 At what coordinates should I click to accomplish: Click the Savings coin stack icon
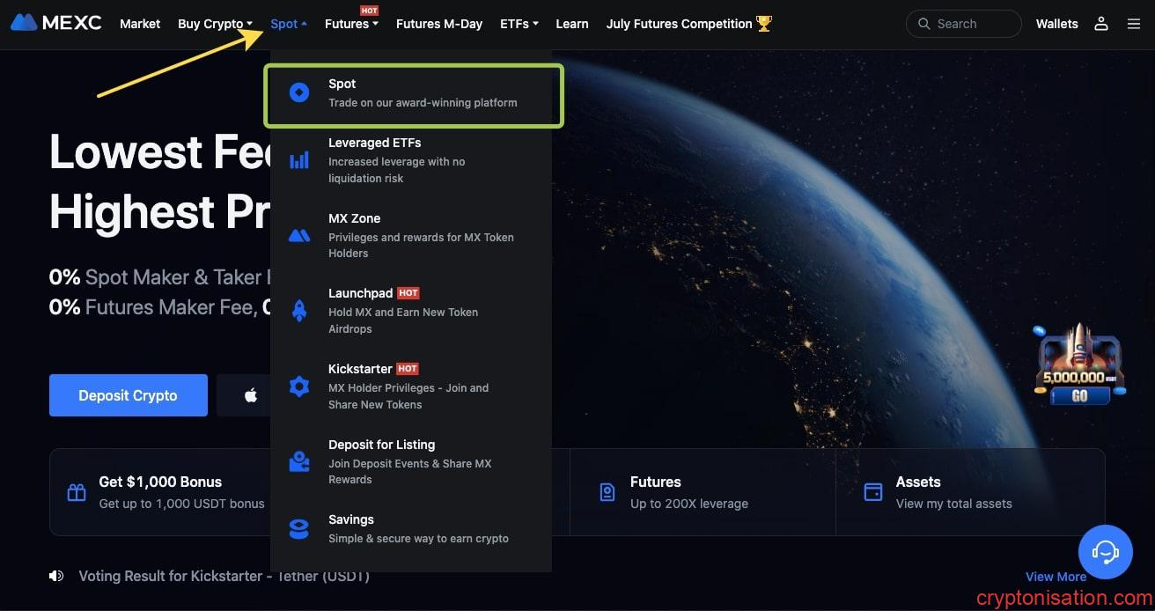coord(299,528)
